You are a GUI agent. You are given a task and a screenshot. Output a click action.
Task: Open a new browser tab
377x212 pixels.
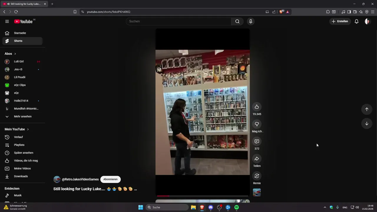click(52, 4)
